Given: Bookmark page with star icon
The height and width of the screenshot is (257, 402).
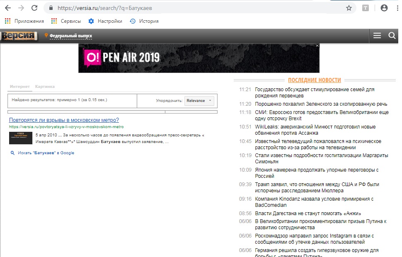Looking at the screenshot, I should click(349, 8).
